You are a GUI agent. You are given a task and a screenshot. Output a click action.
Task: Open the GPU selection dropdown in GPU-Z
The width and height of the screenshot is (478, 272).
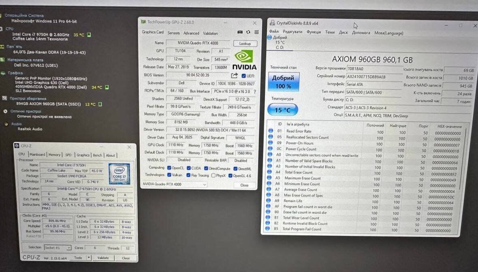click(x=175, y=185)
